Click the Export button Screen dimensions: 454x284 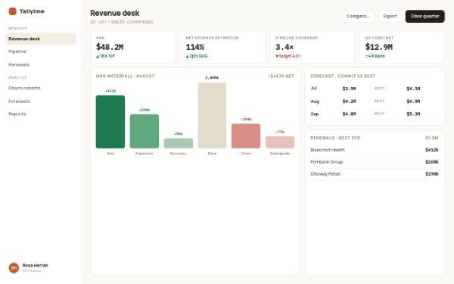pos(390,16)
